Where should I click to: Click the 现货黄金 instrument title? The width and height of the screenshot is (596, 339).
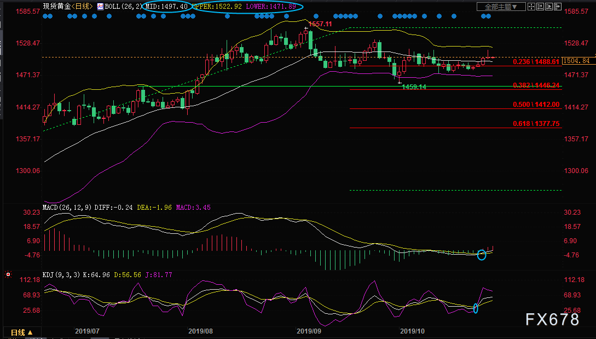56,7
